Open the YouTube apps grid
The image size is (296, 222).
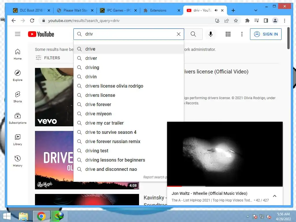pos(228,34)
